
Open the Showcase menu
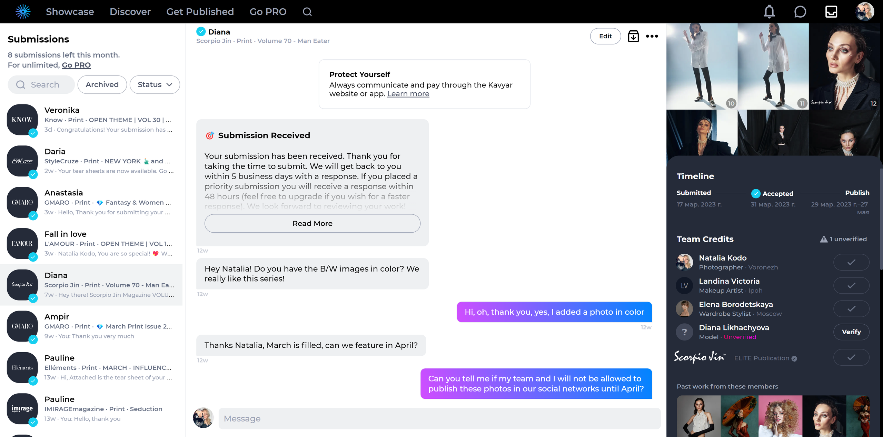(70, 12)
